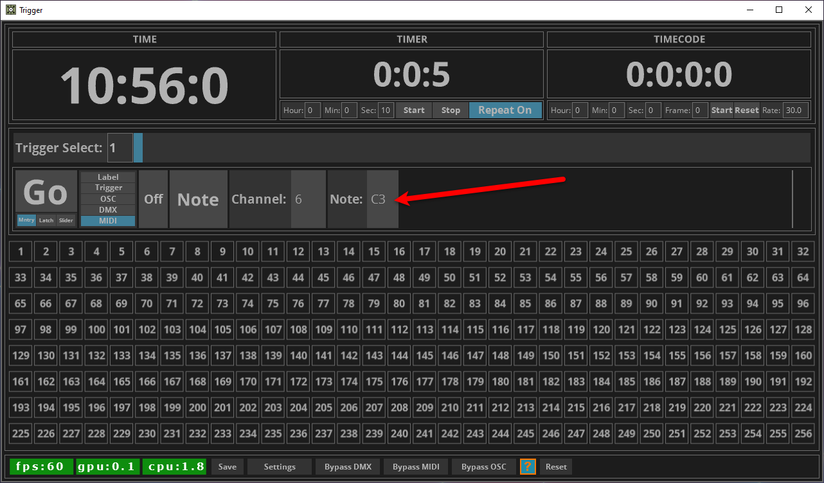Click the orange question mark help icon
Viewport: 824px width, 483px height.
(528, 467)
